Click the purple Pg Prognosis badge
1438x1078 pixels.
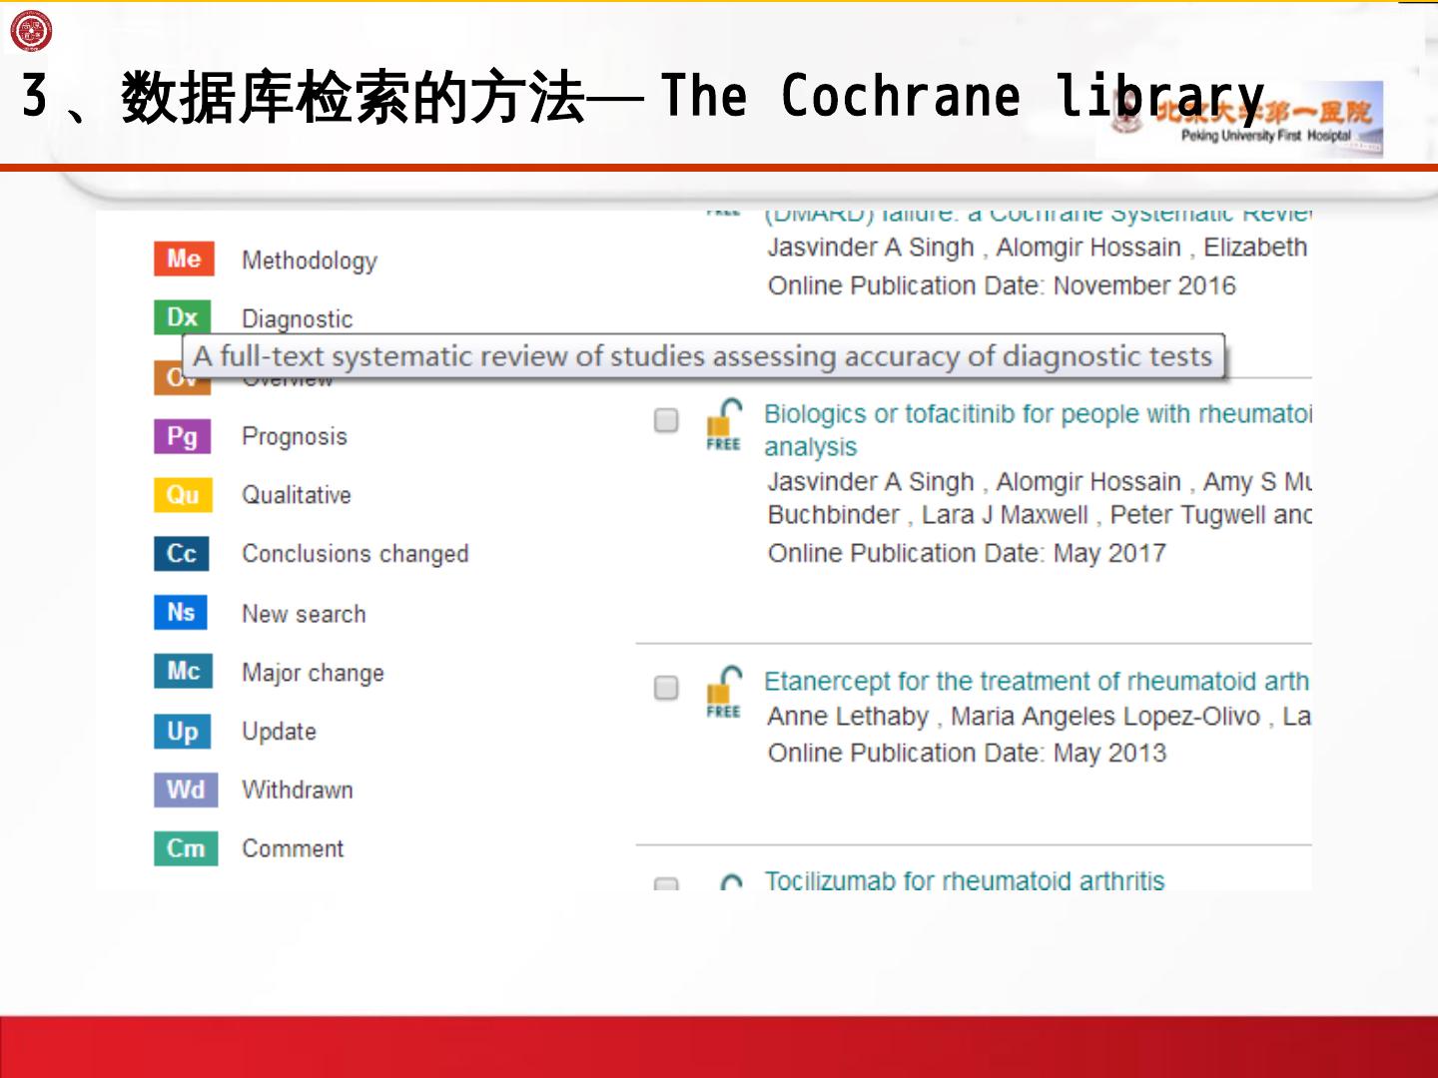[183, 436]
